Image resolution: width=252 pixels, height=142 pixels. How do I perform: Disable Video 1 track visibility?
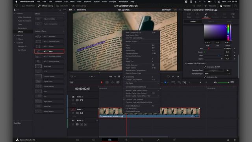tap(82, 113)
